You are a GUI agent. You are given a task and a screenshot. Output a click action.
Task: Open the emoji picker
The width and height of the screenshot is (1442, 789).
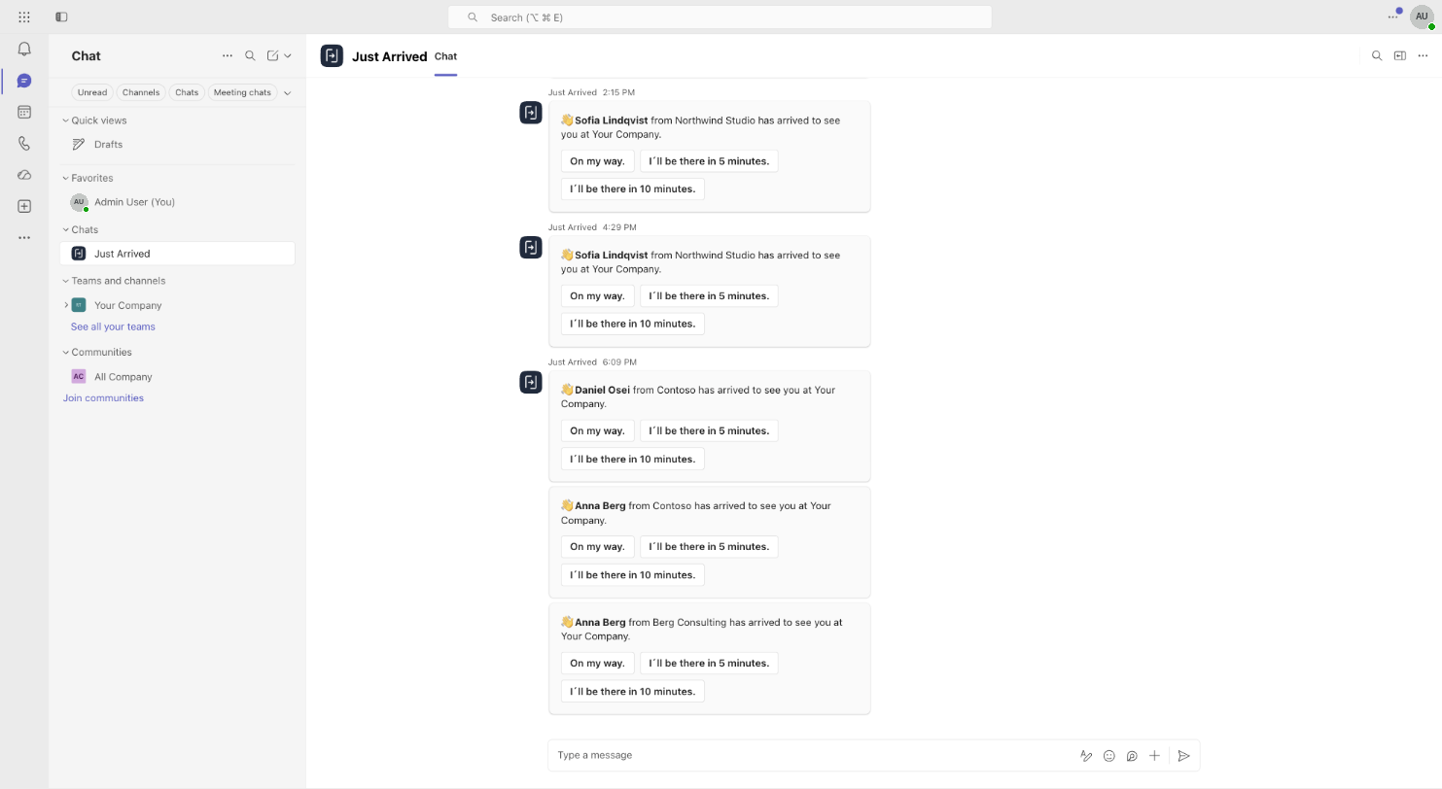point(1108,755)
